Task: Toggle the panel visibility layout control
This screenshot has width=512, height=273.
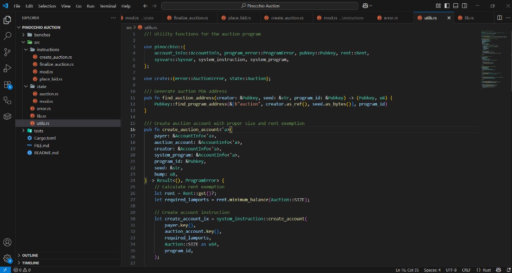Action: coord(457,6)
